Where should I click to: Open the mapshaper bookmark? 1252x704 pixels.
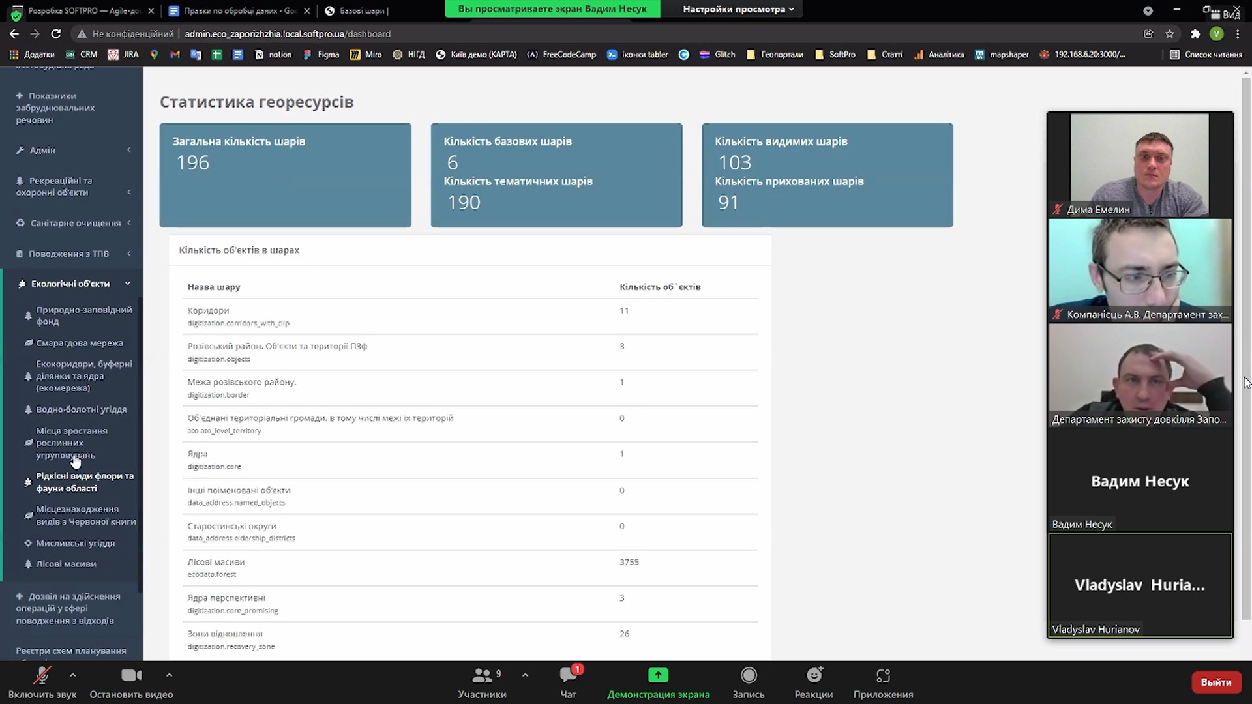1002,55
